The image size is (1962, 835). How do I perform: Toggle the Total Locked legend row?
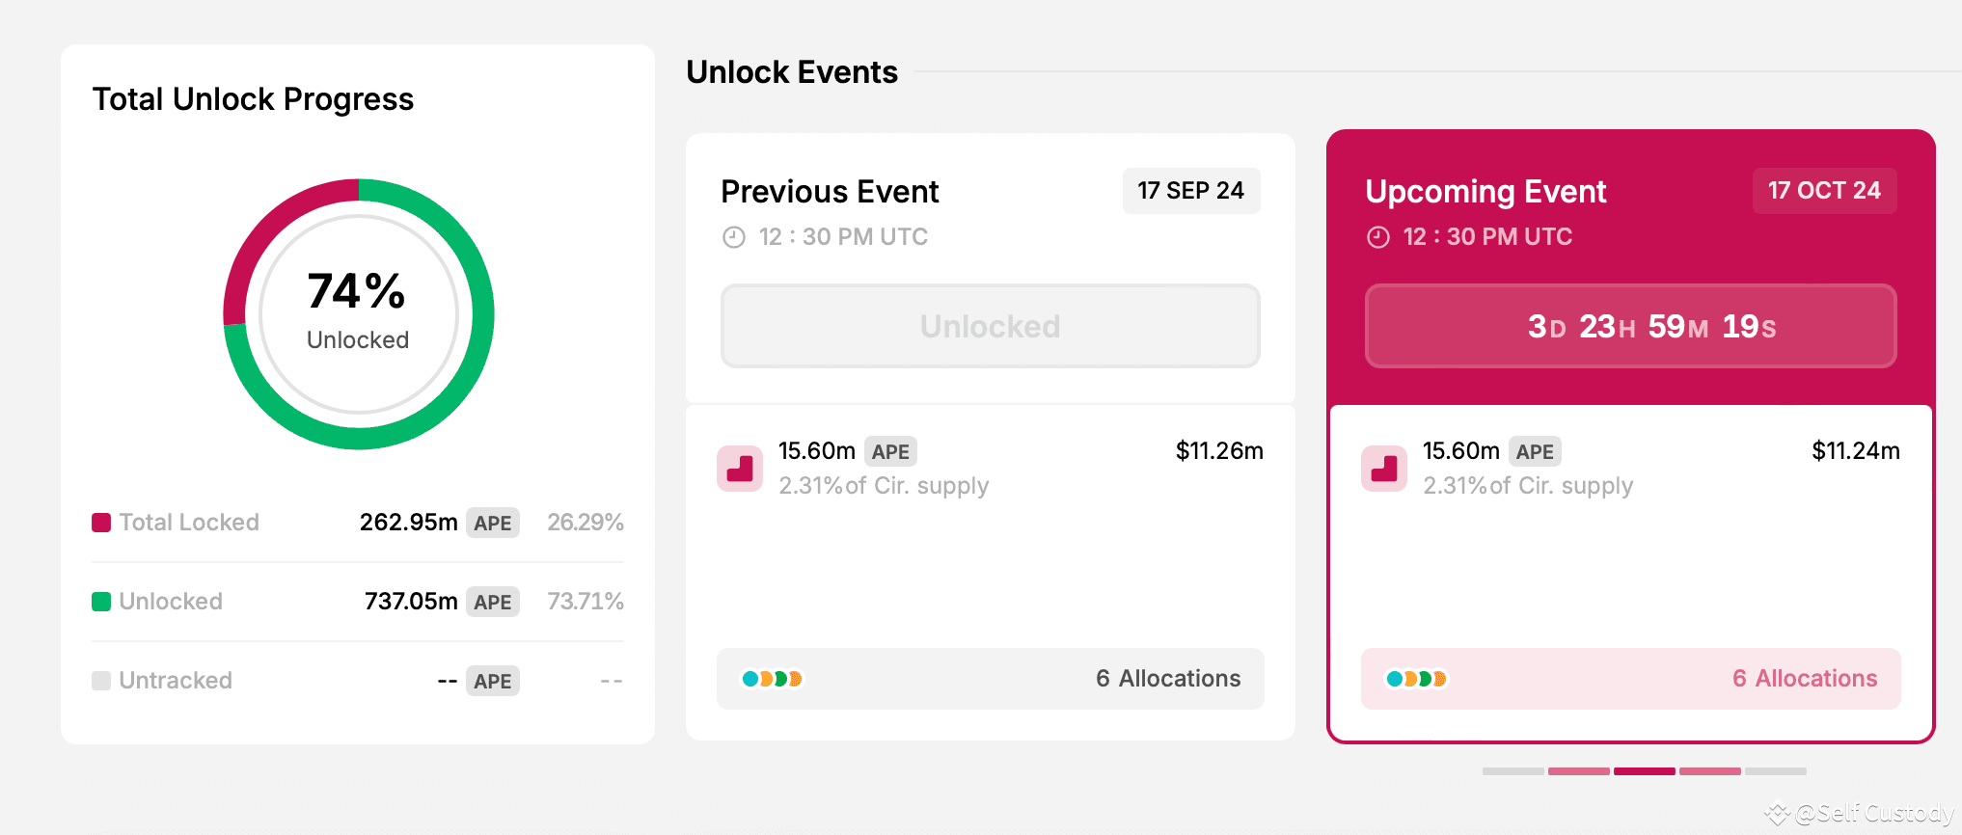click(357, 522)
